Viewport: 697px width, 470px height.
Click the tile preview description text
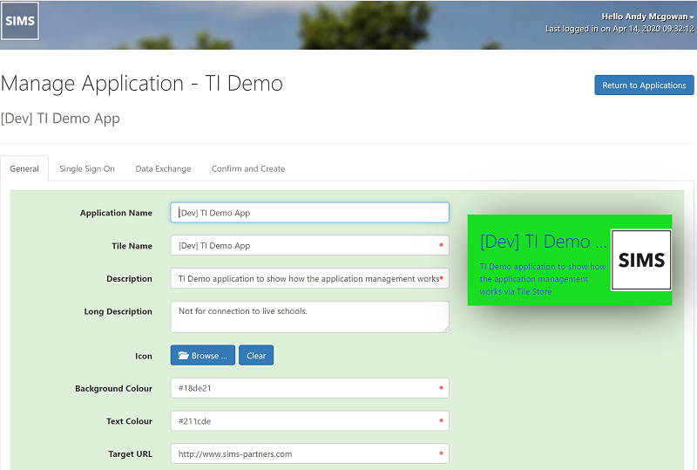pyautogui.click(x=542, y=279)
